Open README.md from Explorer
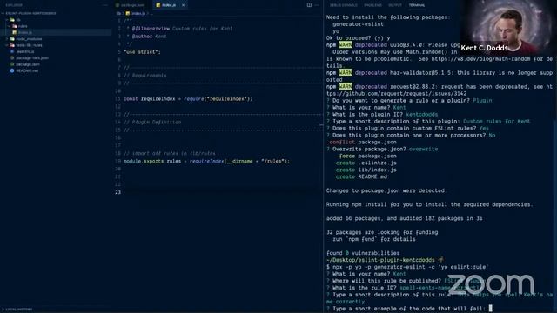 [x=27, y=70]
